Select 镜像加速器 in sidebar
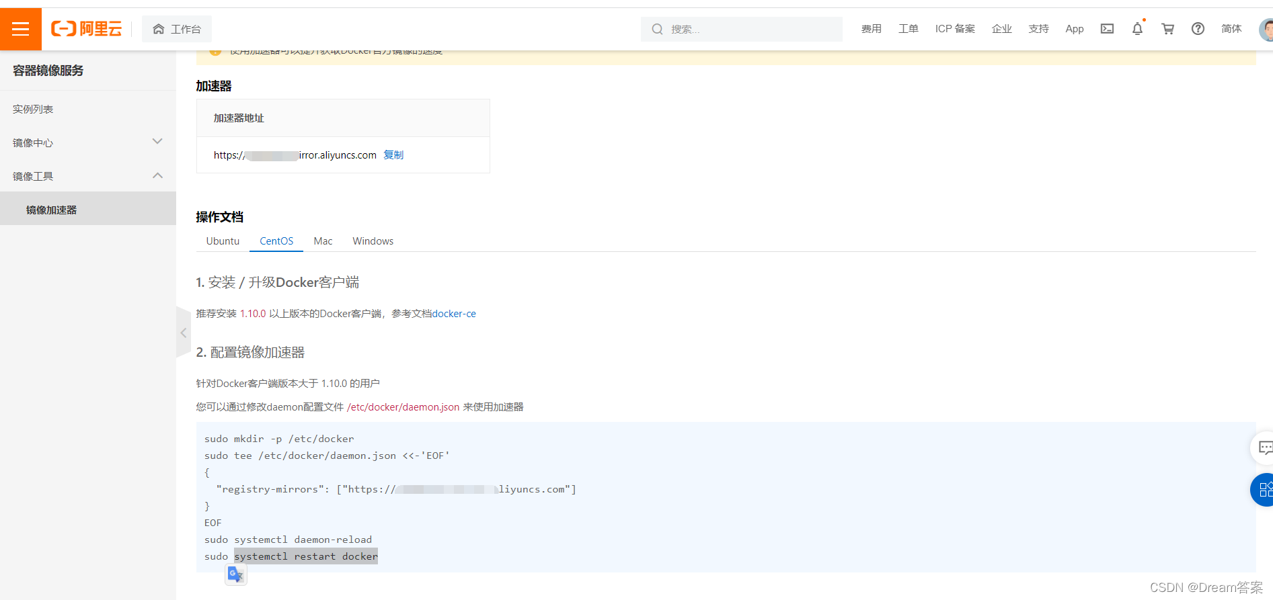The height and width of the screenshot is (600, 1273). click(88, 209)
